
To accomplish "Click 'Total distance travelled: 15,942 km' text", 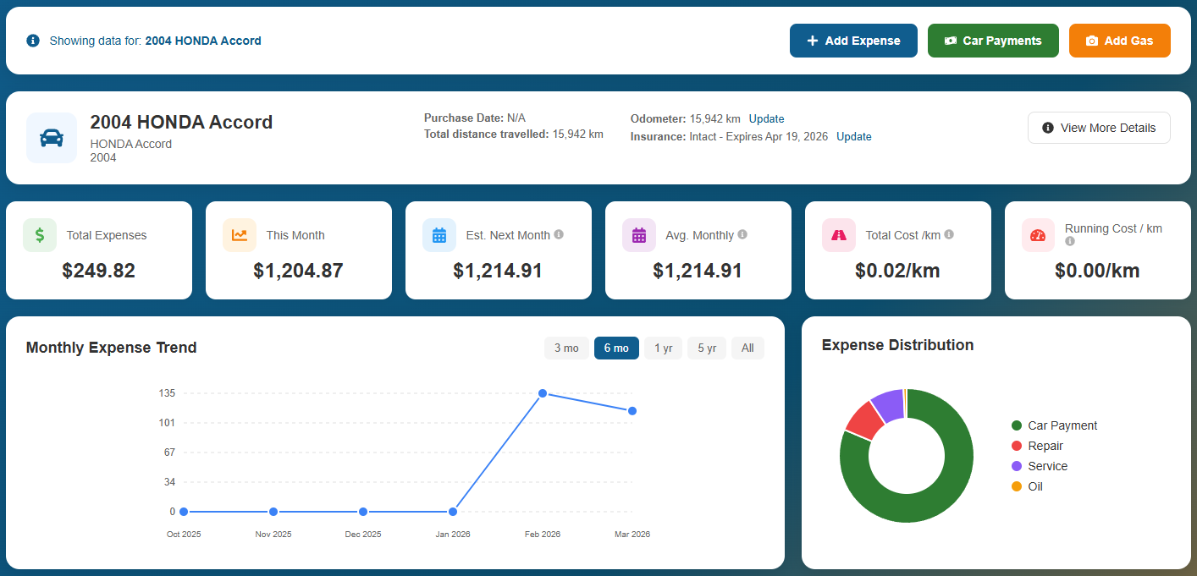I will [x=514, y=134].
